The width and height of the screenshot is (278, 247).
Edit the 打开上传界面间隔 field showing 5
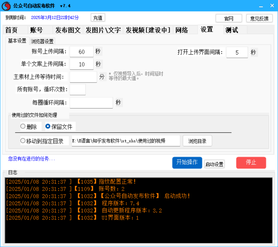click(x=237, y=52)
